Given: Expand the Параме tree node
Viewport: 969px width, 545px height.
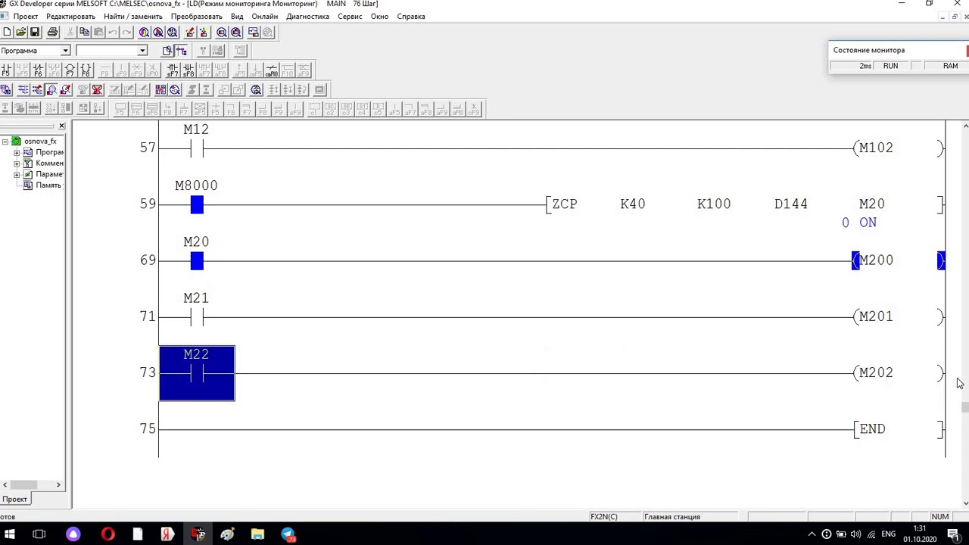Looking at the screenshot, I should 17,174.
